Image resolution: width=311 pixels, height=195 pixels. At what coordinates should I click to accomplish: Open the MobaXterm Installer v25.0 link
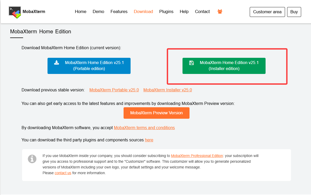(x=168, y=90)
